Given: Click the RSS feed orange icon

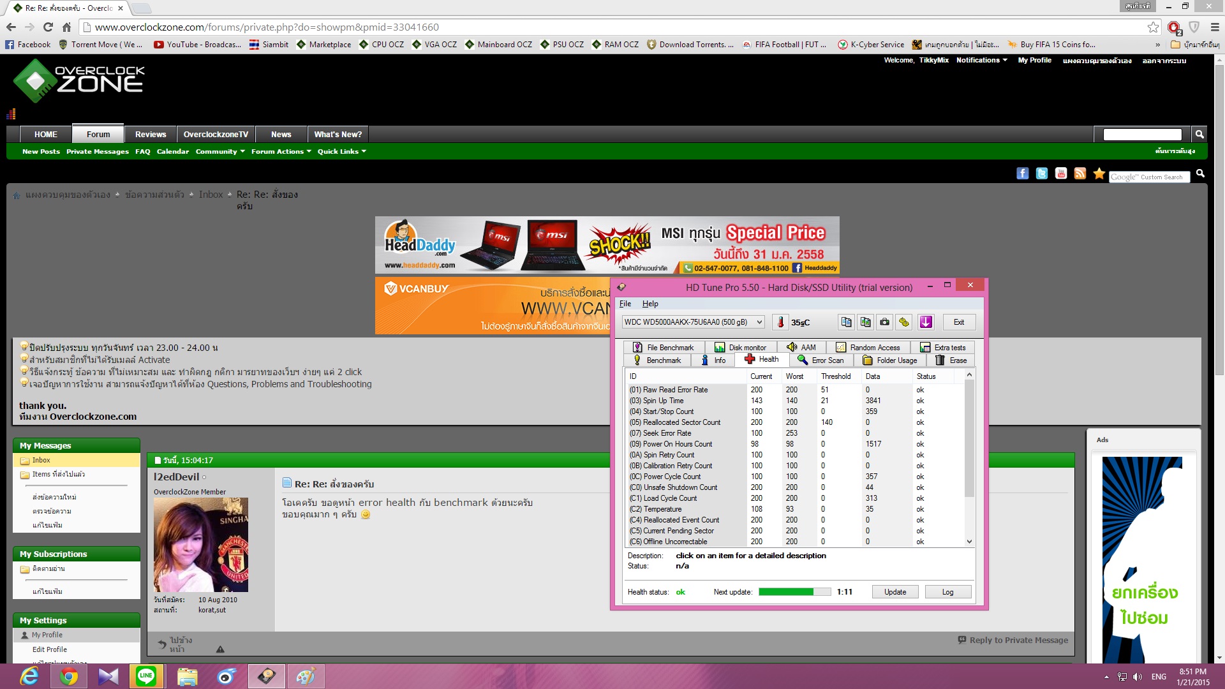Looking at the screenshot, I should pyautogui.click(x=1080, y=174).
